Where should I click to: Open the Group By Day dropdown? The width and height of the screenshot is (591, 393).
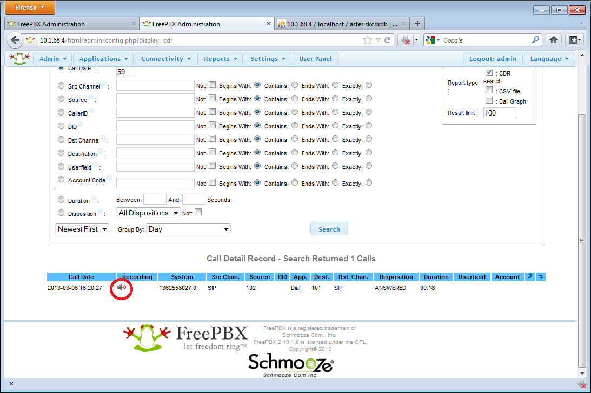tap(189, 229)
